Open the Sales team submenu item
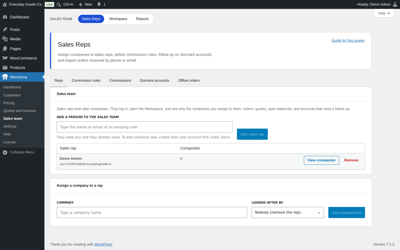This screenshot has width=400, height=250. tap(13, 119)
